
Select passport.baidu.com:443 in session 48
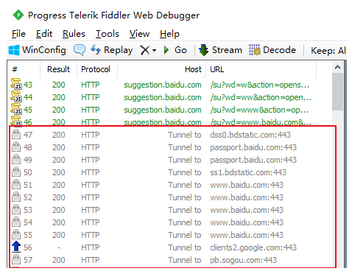click(x=253, y=147)
